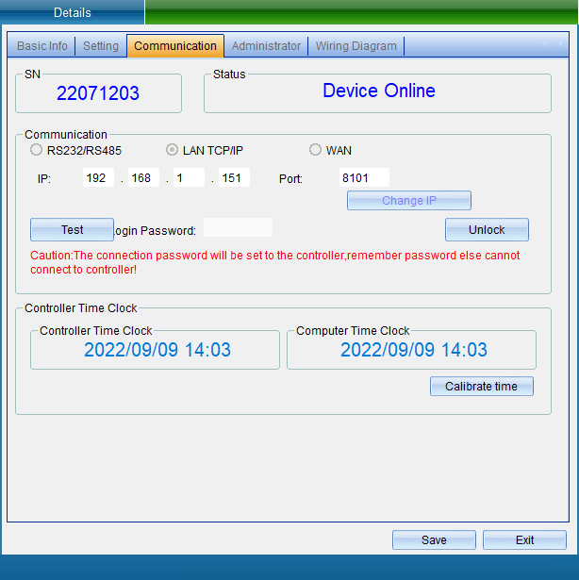
Task: Click the Unlock button
Action: coord(487,230)
